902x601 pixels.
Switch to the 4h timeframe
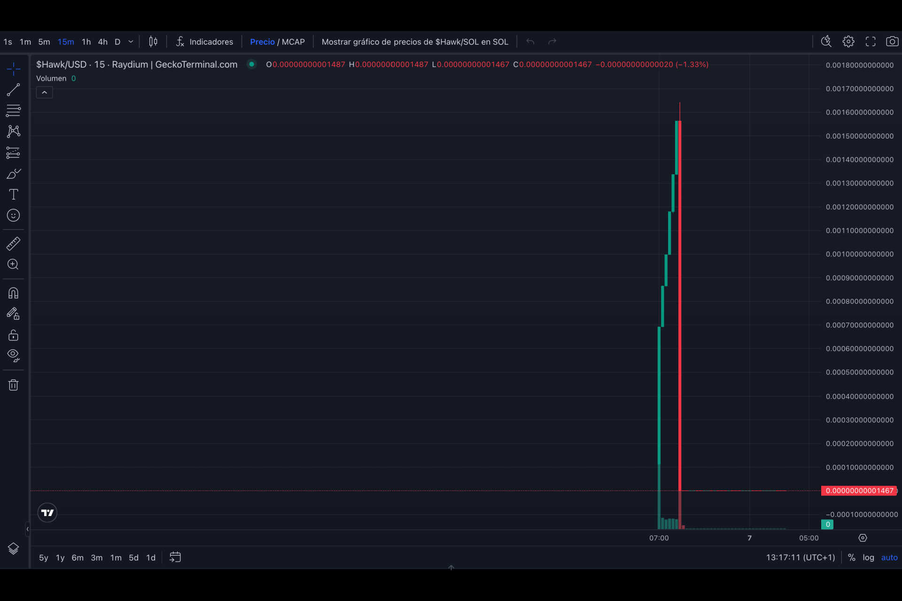pyautogui.click(x=103, y=42)
